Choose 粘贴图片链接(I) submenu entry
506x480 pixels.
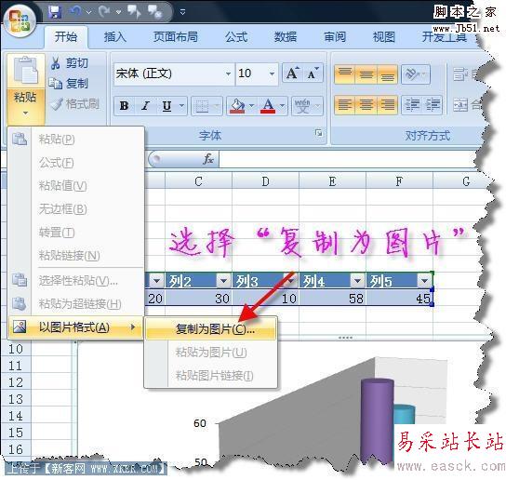coord(211,376)
